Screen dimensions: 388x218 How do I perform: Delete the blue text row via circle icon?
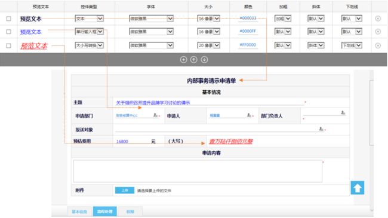click(378, 32)
